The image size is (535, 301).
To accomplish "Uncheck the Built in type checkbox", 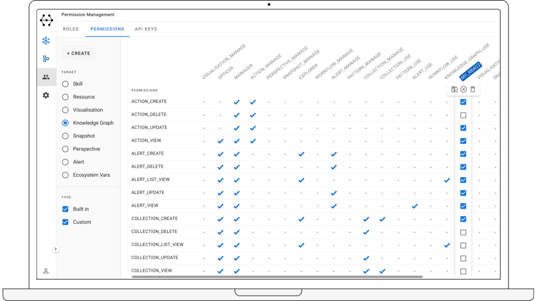I will pyautogui.click(x=65, y=209).
